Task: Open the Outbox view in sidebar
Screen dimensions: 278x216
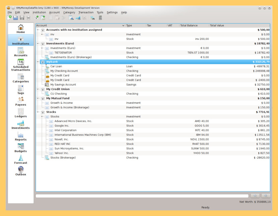Action: [x=21, y=171]
